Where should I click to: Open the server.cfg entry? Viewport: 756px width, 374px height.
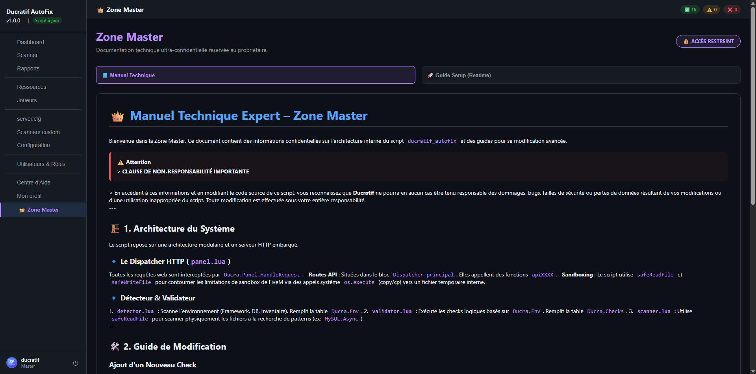click(x=29, y=119)
